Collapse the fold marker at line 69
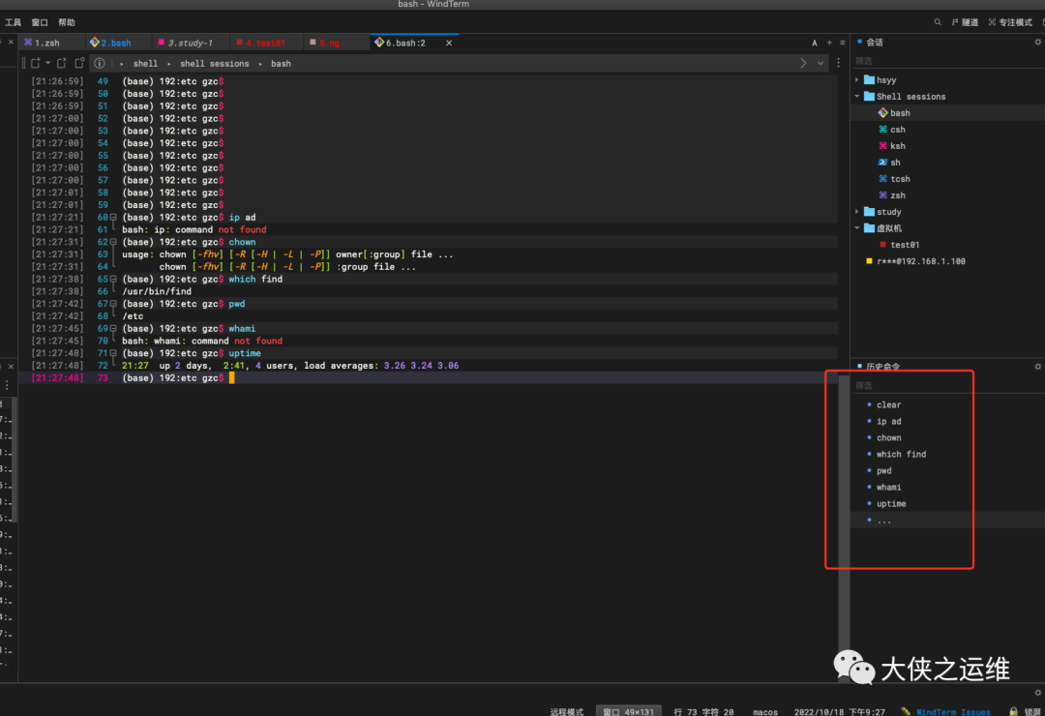 coord(113,329)
